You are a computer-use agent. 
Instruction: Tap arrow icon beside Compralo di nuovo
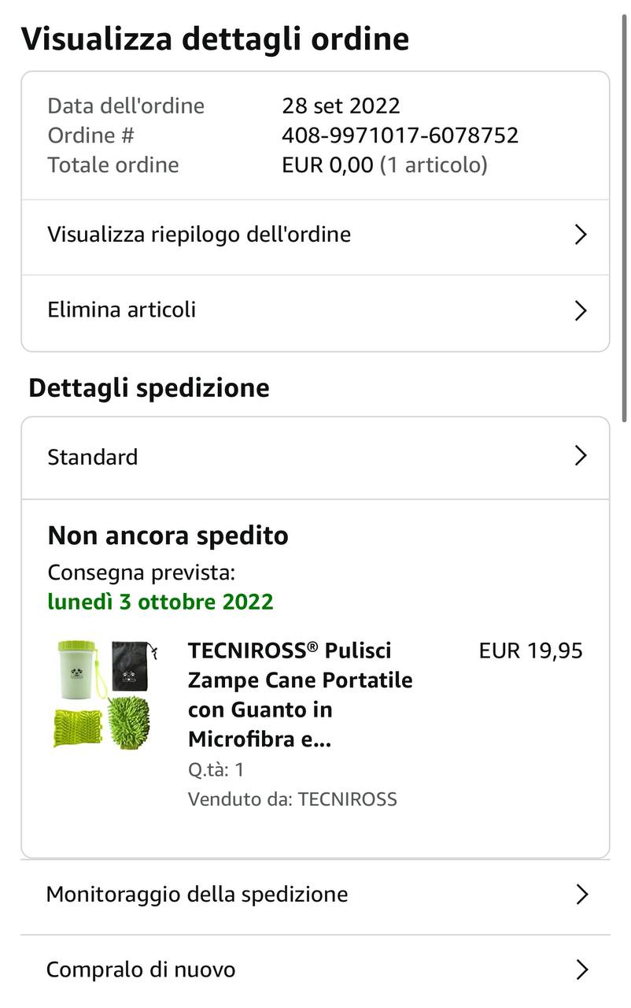(581, 969)
